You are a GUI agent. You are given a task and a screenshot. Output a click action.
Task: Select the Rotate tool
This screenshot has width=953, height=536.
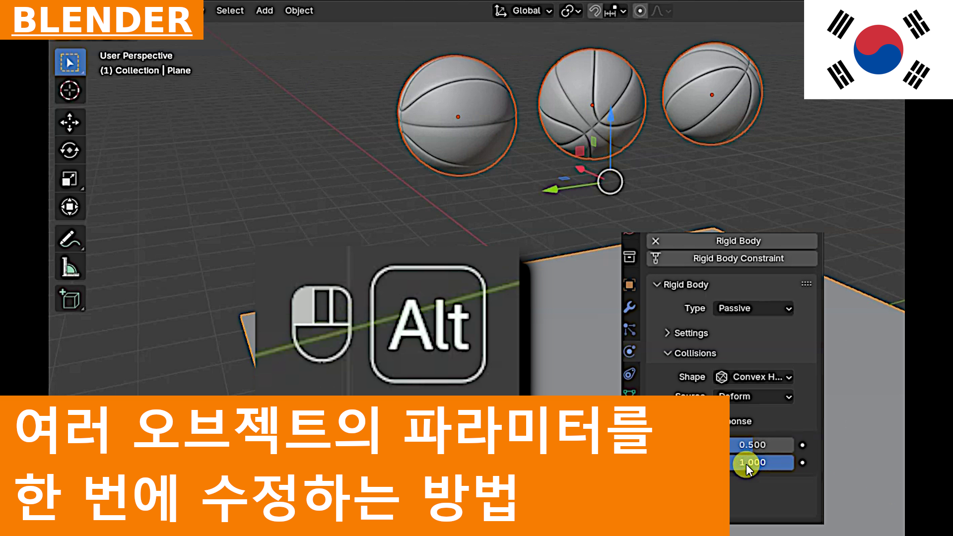tap(70, 150)
